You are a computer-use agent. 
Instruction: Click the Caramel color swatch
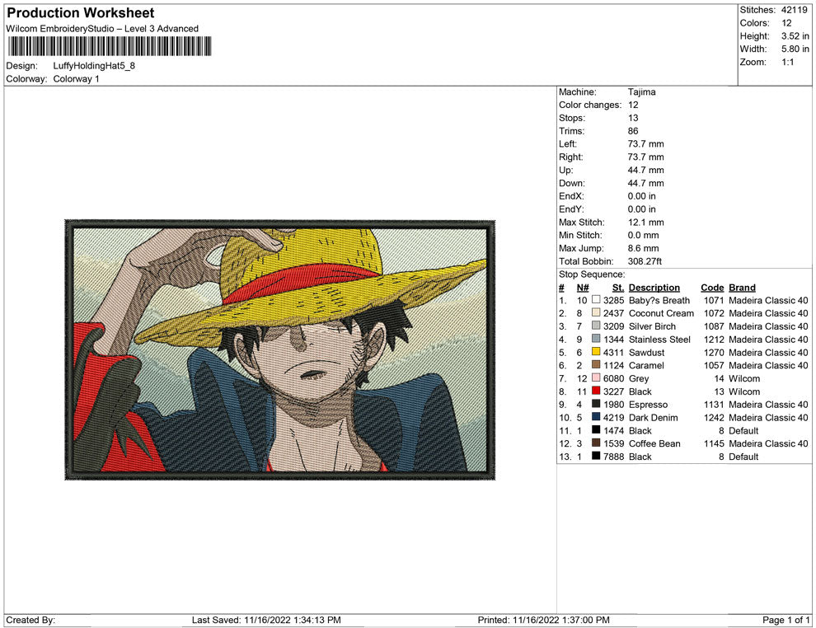tap(596, 365)
